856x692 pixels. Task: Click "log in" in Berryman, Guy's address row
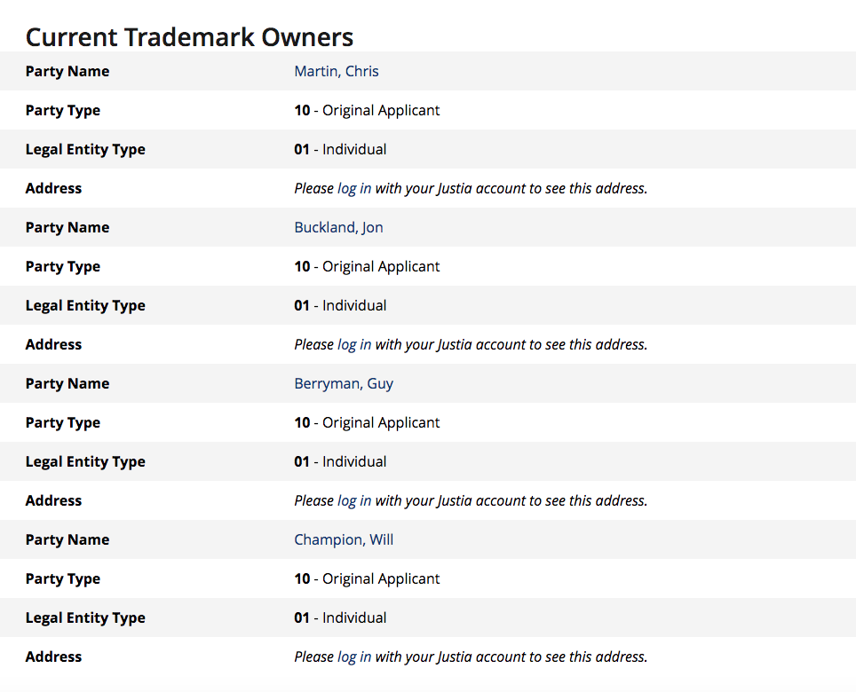tap(354, 500)
